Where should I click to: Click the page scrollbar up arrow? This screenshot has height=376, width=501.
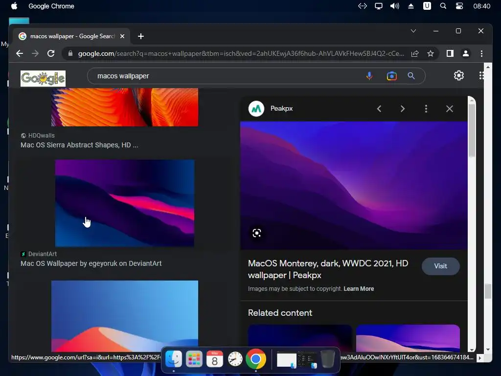coord(488,67)
